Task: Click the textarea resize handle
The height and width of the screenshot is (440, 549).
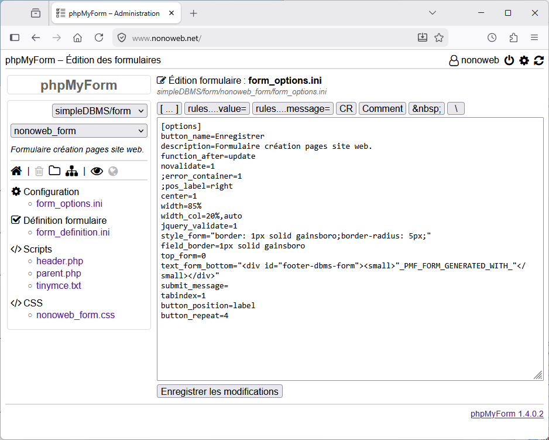Action: 538,376
